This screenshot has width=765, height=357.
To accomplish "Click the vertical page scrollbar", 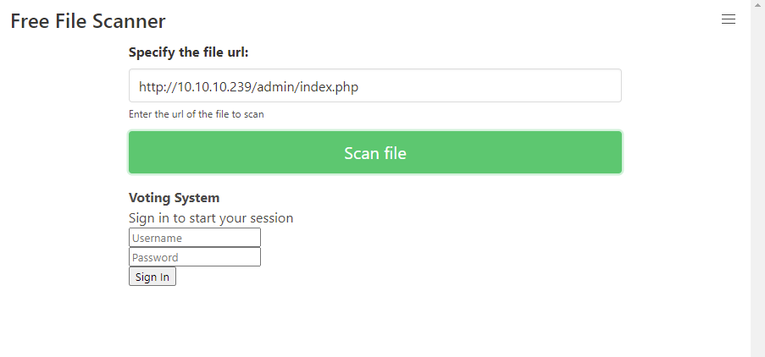I will point(757,178).
